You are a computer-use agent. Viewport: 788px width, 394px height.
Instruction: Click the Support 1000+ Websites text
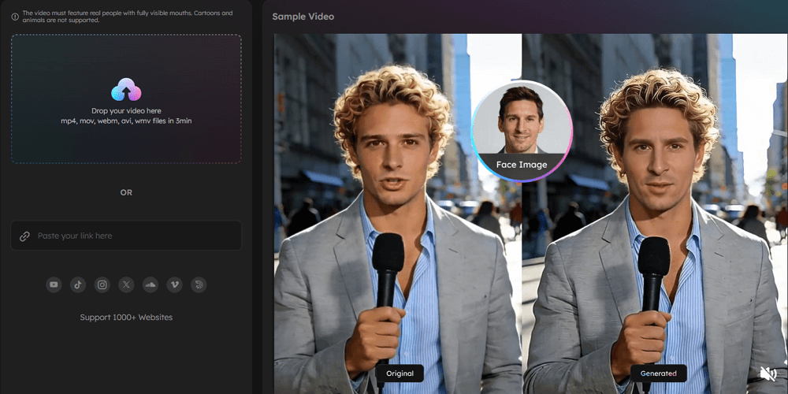tap(126, 318)
